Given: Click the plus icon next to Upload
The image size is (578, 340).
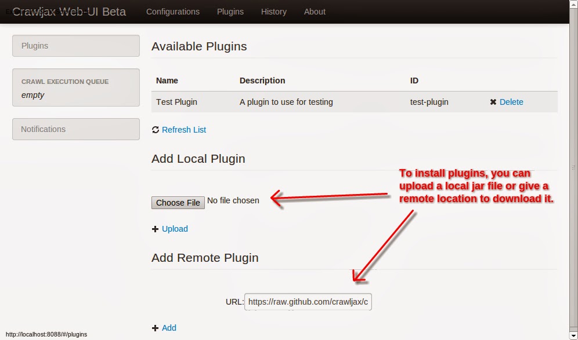Looking at the screenshot, I should point(155,229).
